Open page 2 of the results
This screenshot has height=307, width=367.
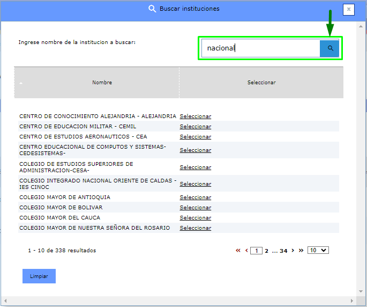click(266, 251)
